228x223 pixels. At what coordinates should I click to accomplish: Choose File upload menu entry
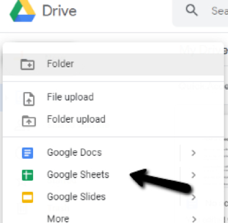[113, 97]
